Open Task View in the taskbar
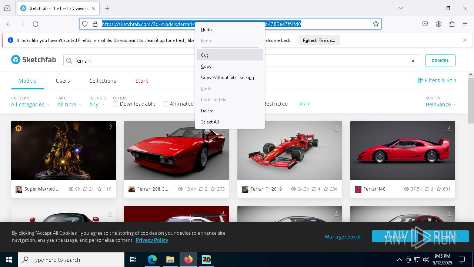 133,260
